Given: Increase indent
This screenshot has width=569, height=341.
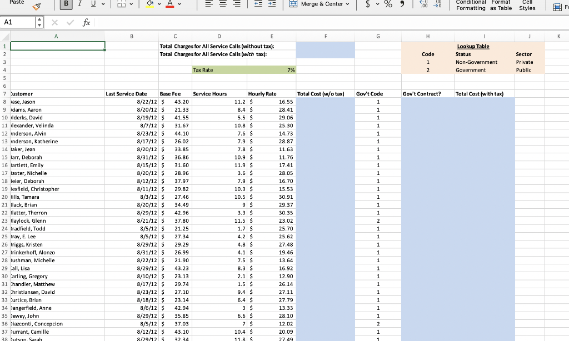Looking at the screenshot, I should 272,4.
